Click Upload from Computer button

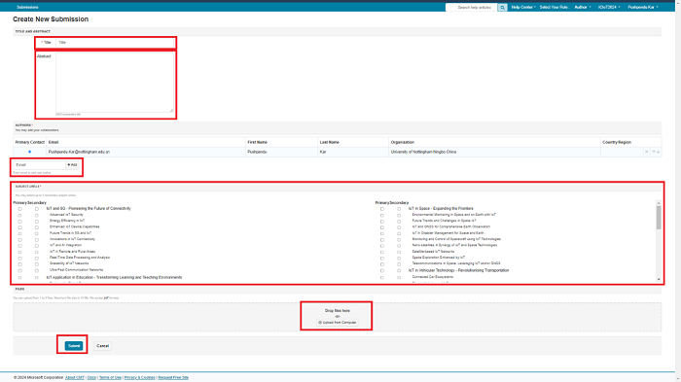tap(337, 323)
